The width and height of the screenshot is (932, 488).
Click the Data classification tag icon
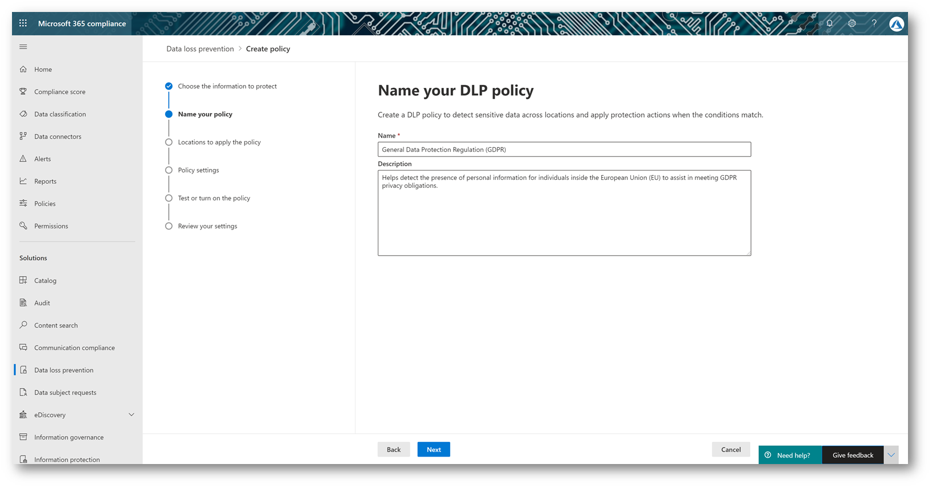pos(23,114)
